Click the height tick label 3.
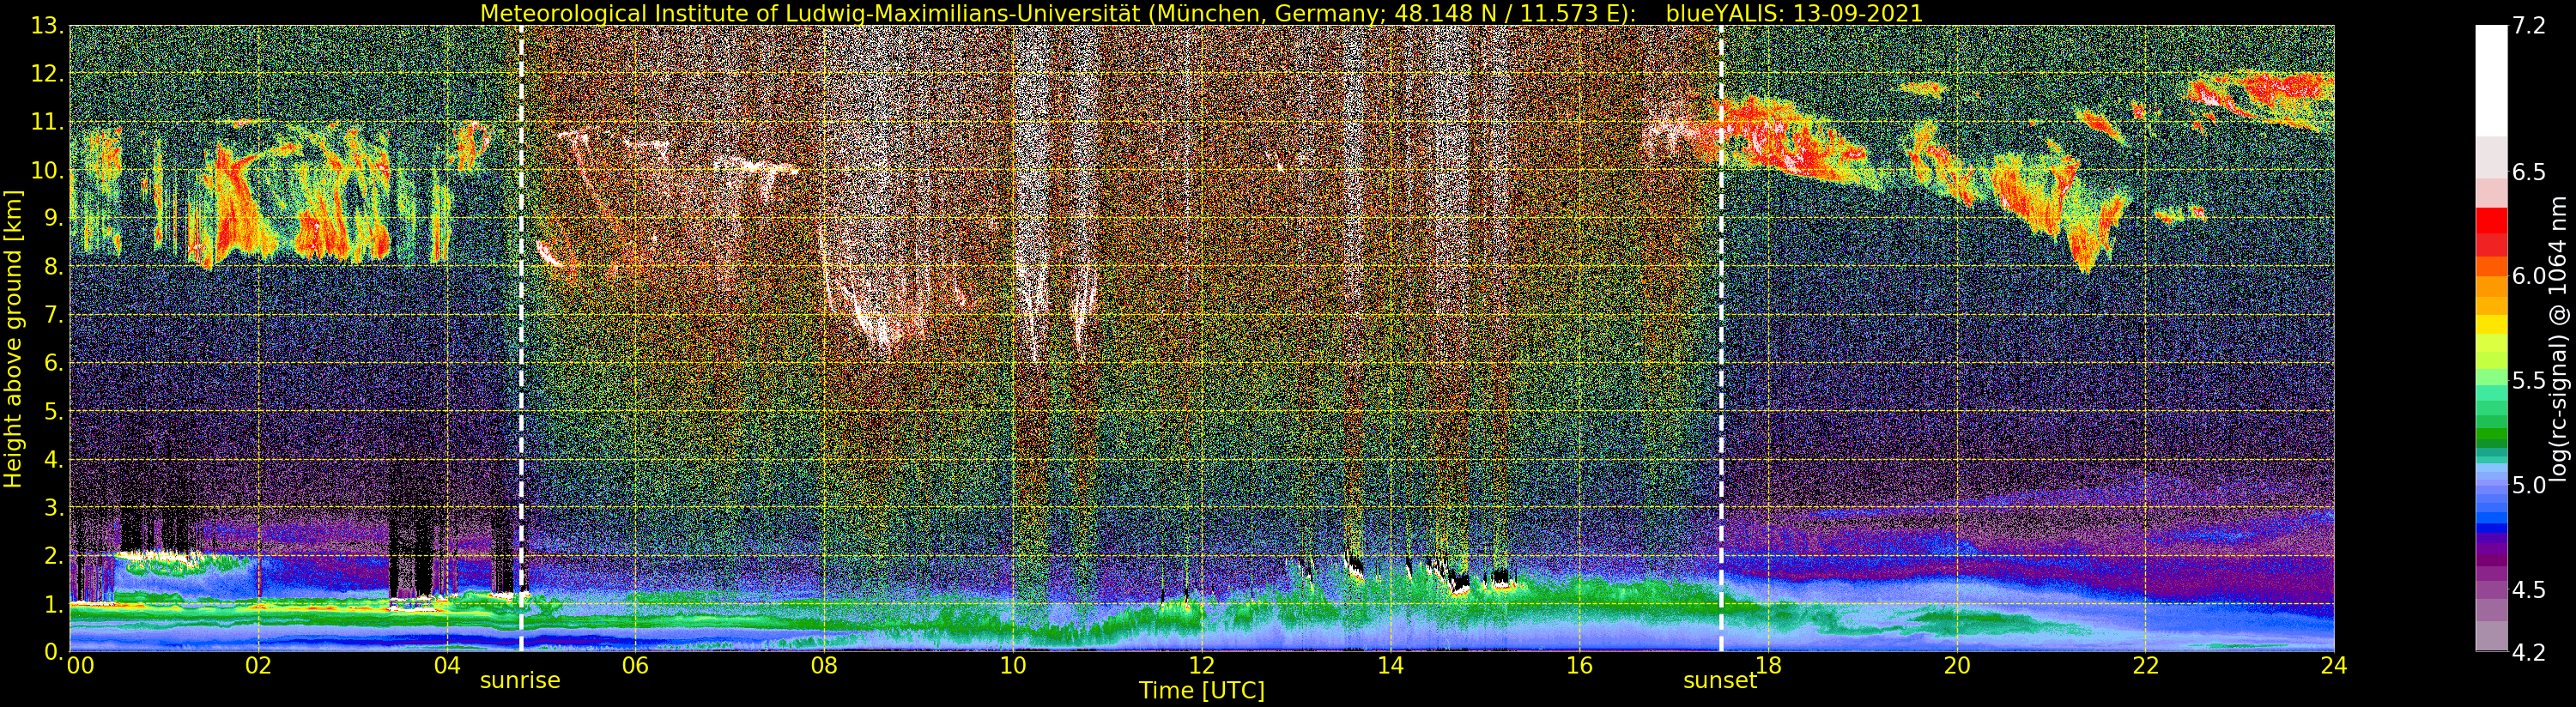The height and width of the screenshot is (707, 2576). click(54, 507)
